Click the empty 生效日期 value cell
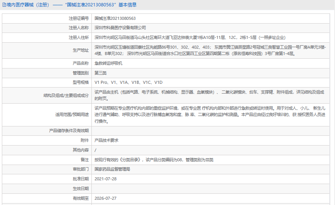This screenshot has height=205, width=335. click(211, 189)
